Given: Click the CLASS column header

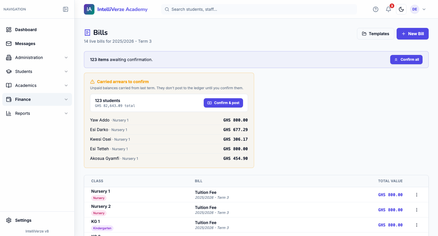Looking at the screenshot, I should pyautogui.click(x=97, y=181).
